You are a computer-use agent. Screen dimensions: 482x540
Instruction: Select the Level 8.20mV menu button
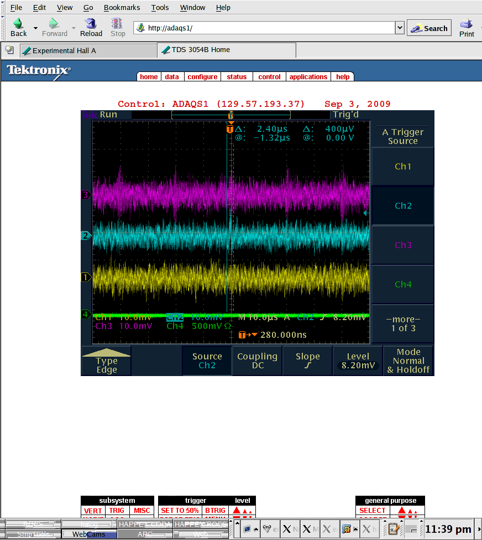(x=358, y=361)
